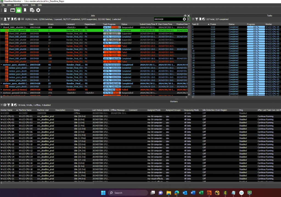The width and height of the screenshot is (281, 197).
Task: Open the Jobs panel options dropdown arrow
Action: coord(2,19)
